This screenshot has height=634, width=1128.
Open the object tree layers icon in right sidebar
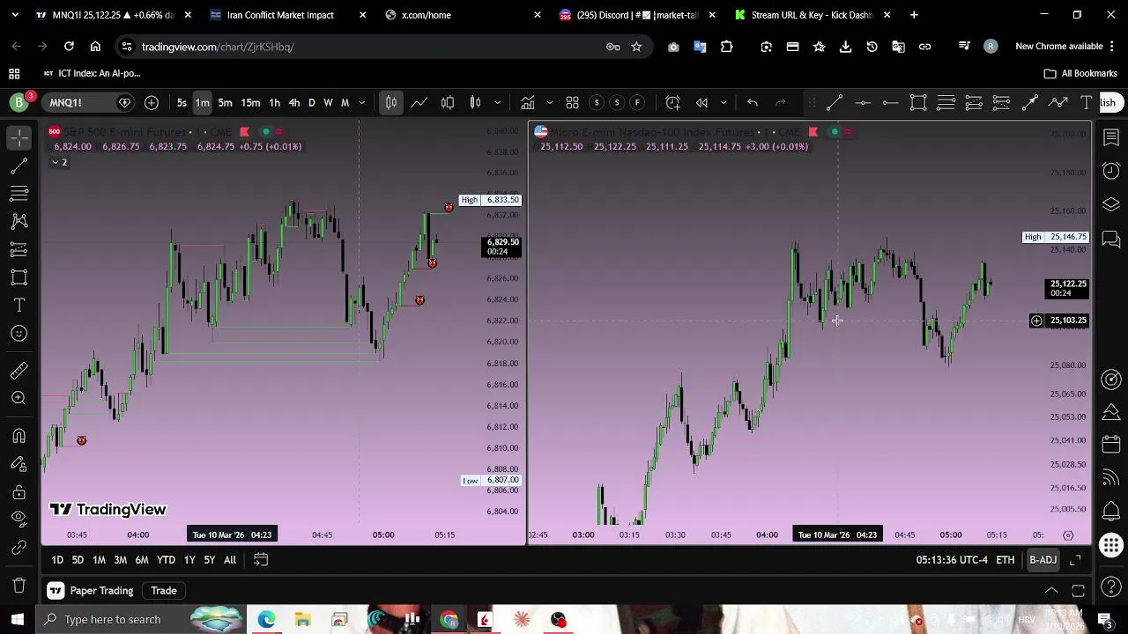(1111, 204)
